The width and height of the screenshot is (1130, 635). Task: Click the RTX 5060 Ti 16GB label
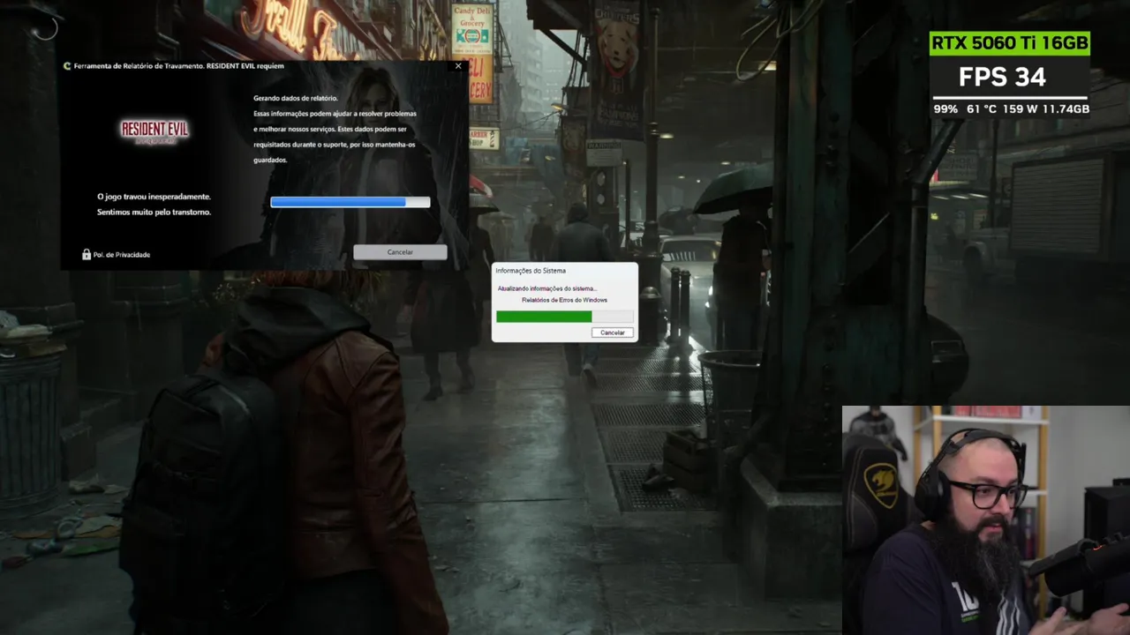point(1010,43)
